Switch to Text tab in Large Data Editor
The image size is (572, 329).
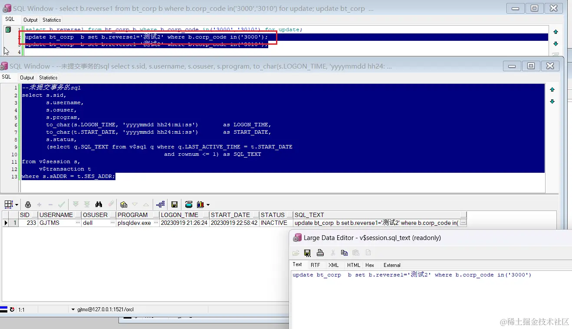pos(297,264)
